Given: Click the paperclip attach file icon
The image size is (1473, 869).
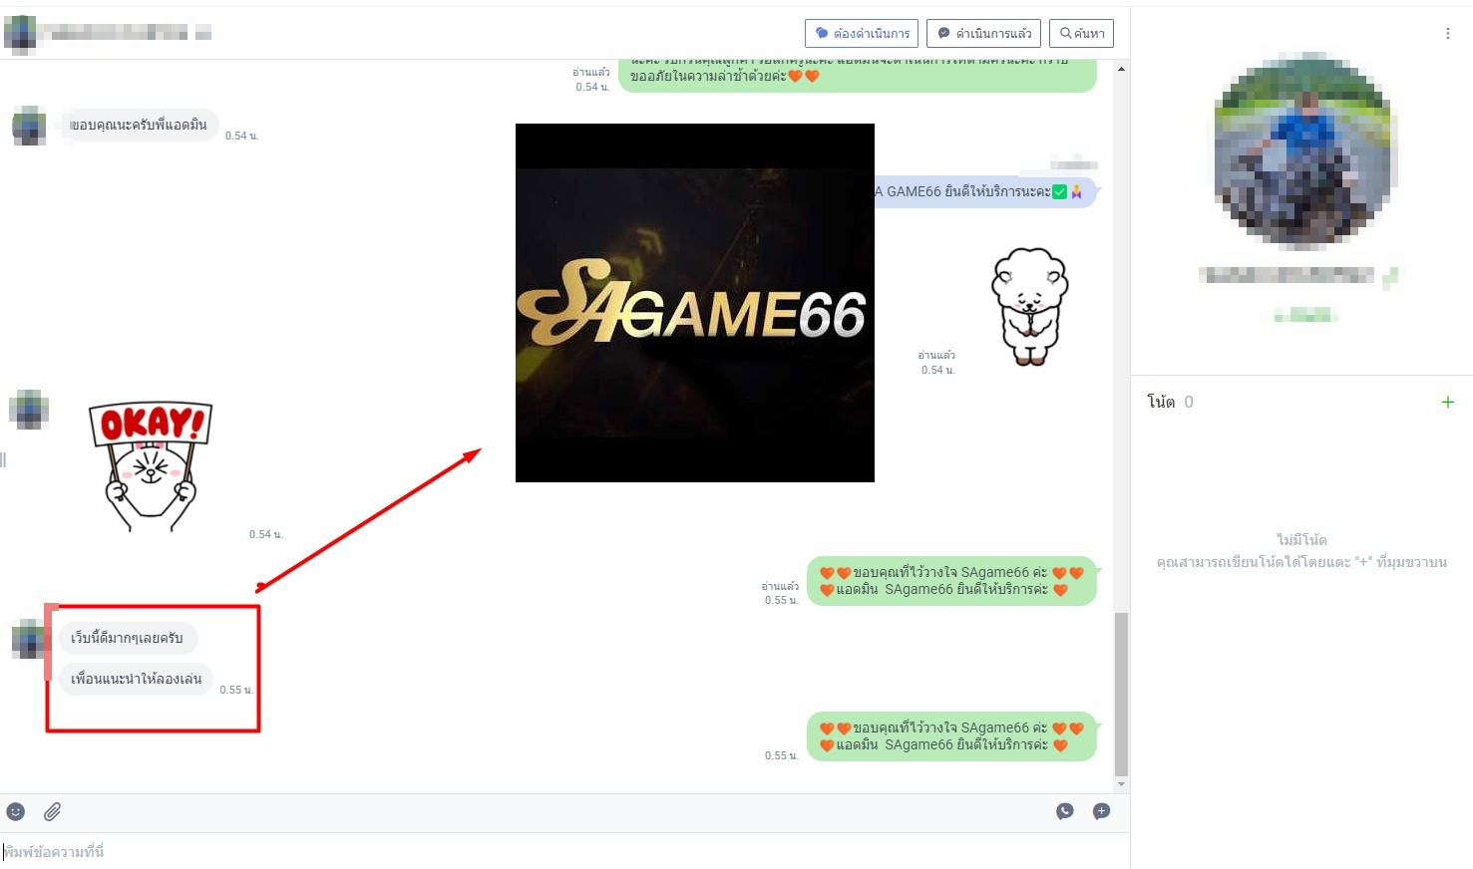Looking at the screenshot, I should tap(53, 811).
